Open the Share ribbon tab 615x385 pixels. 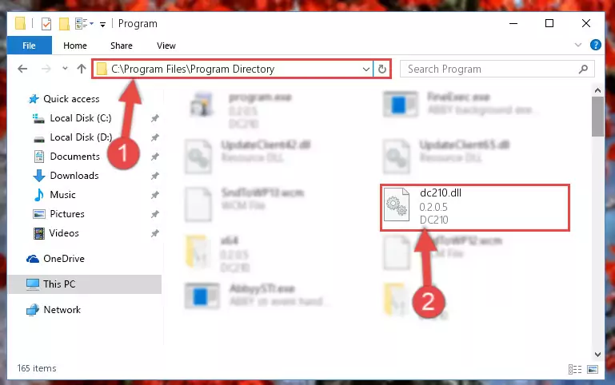[122, 46]
